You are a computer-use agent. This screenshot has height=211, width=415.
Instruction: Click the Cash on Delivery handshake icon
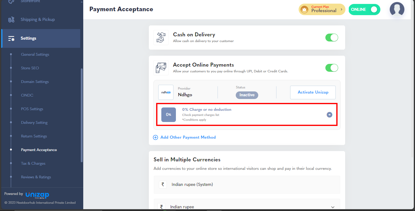[x=161, y=38]
